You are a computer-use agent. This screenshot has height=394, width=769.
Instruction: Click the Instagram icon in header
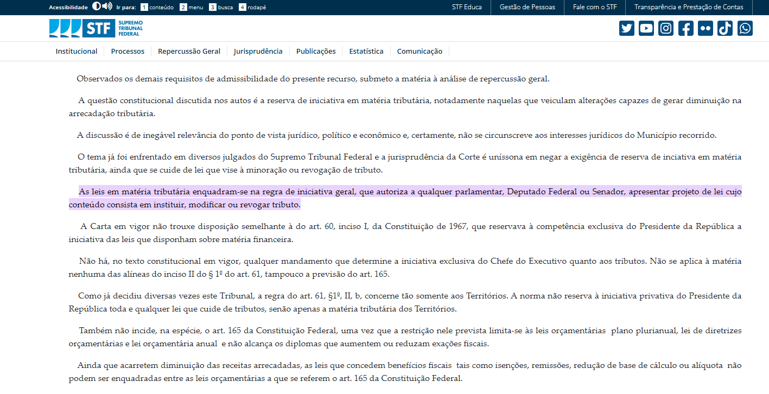point(666,28)
